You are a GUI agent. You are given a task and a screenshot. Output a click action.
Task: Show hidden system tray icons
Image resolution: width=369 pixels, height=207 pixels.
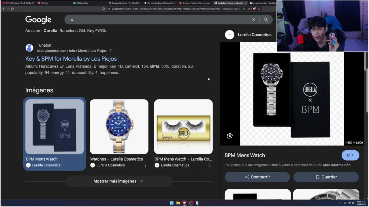tap(341, 203)
